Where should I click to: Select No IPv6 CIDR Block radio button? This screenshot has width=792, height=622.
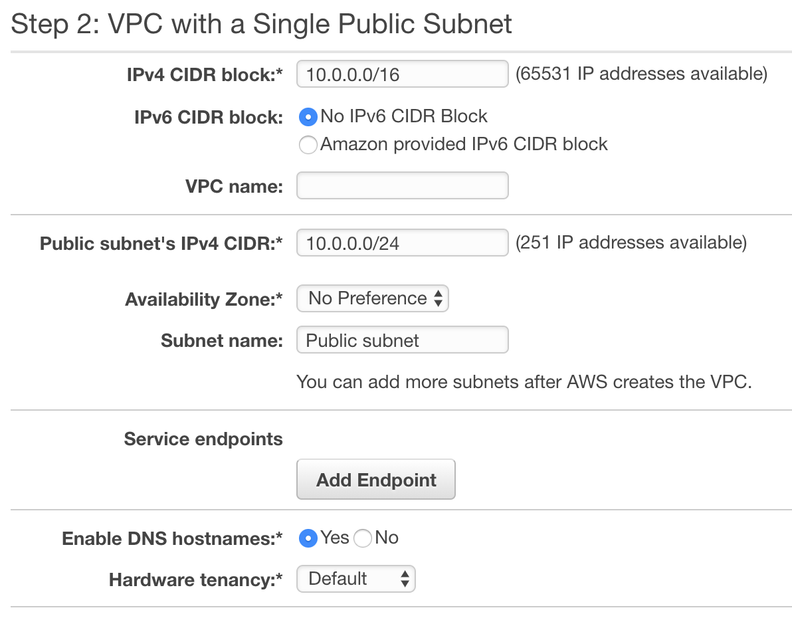coord(308,117)
